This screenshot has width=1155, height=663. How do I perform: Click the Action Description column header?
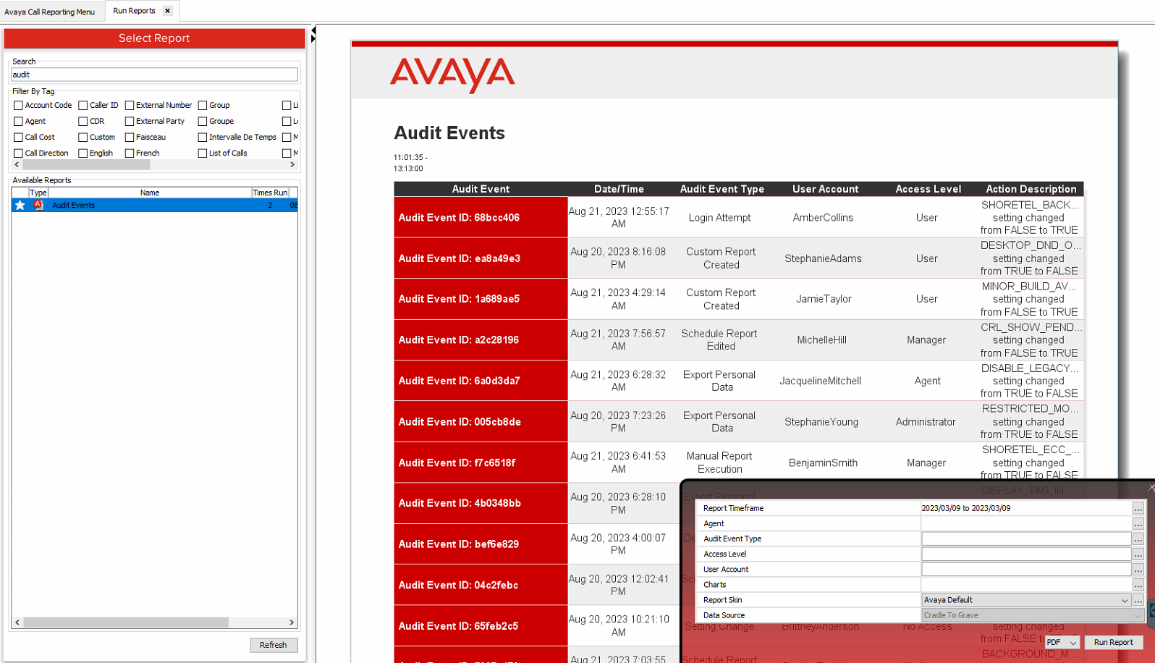click(1031, 189)
